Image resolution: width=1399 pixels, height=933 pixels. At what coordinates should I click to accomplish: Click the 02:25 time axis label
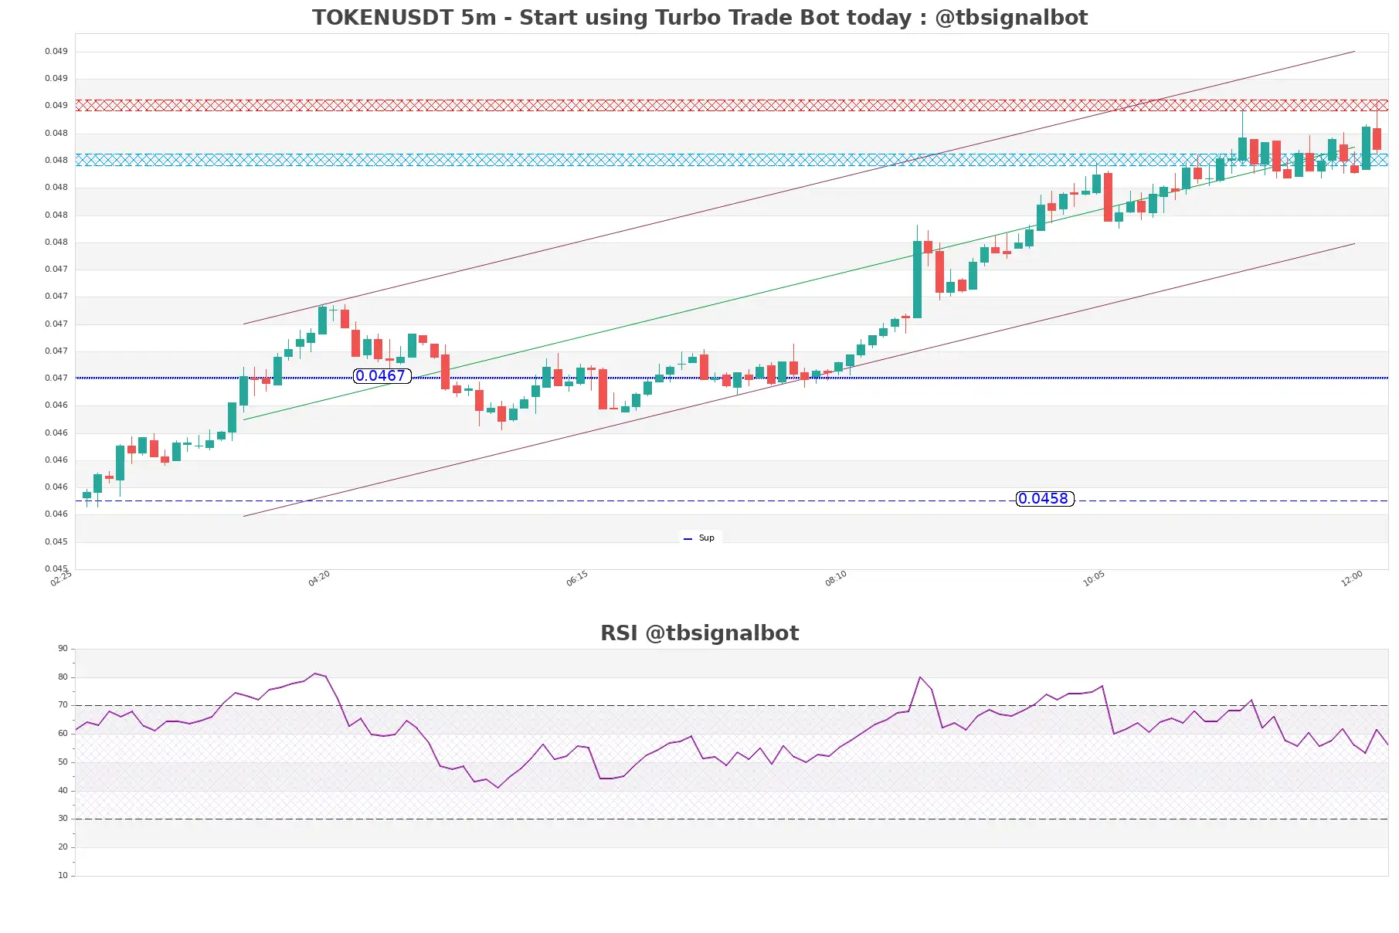tap(61, 578)
